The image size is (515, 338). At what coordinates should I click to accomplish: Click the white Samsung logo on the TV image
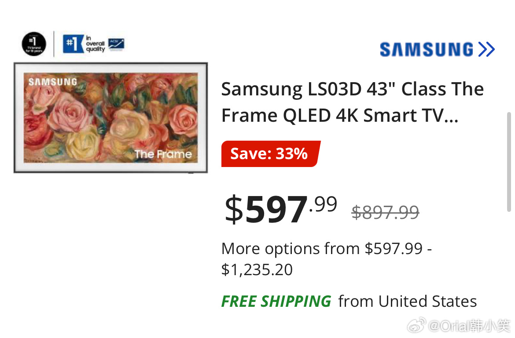coord(52,82)
